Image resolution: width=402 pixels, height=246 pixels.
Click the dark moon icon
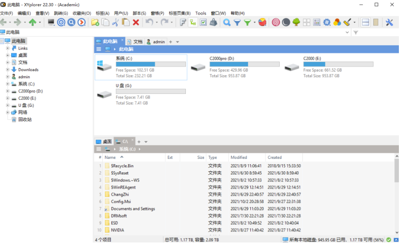click(286, 22)
